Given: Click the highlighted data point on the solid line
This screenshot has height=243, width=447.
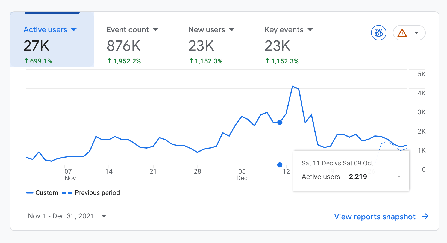Looking at the screenshot, I should click(280, 122).
